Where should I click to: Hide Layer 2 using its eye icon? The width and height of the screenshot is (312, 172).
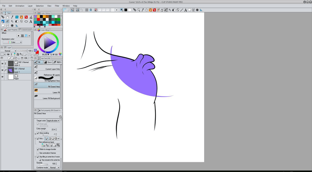pos(3,63)
